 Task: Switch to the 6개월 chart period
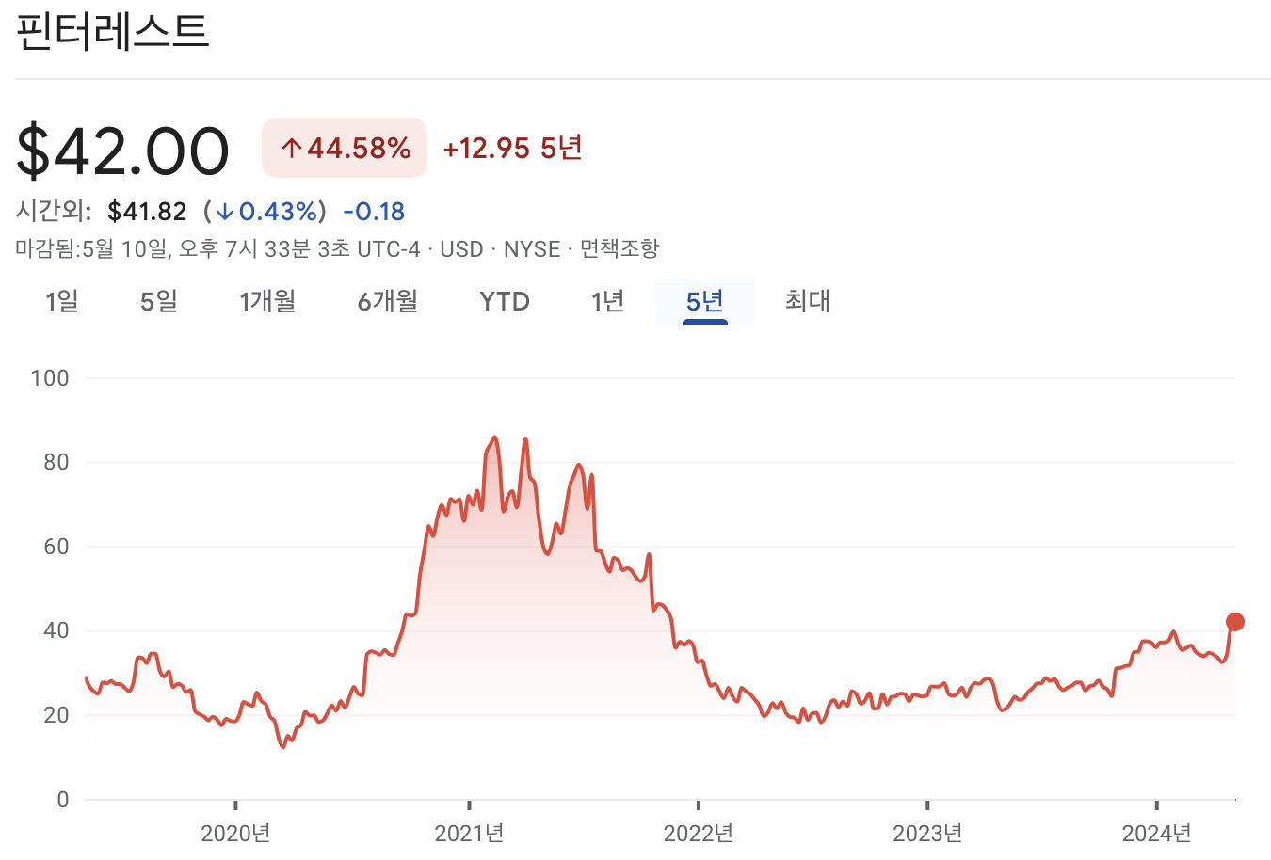(386, 301)
